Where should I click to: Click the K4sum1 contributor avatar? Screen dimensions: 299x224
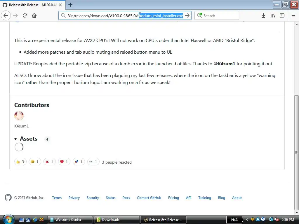19,116
